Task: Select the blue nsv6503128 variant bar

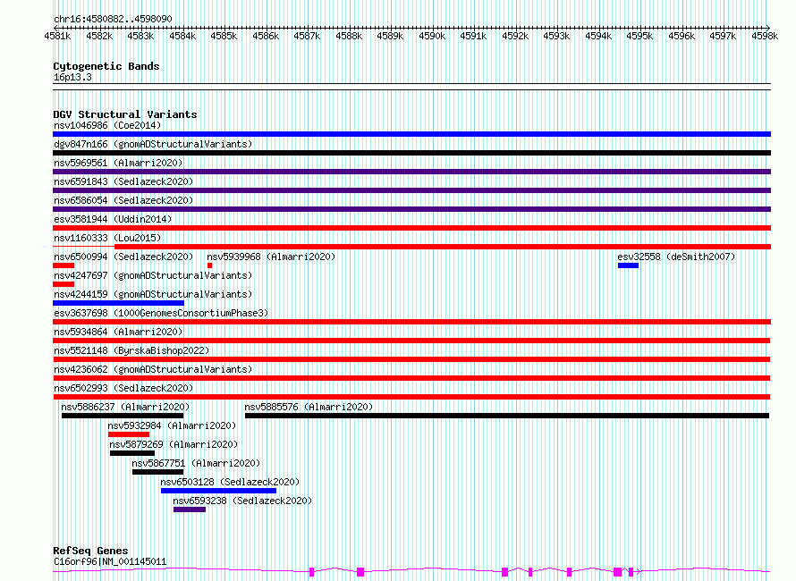Action: tap(219, 491)
